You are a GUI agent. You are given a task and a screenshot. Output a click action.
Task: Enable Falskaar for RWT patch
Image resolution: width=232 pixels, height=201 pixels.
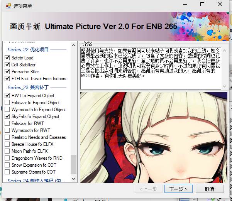(x=7, y=123)
